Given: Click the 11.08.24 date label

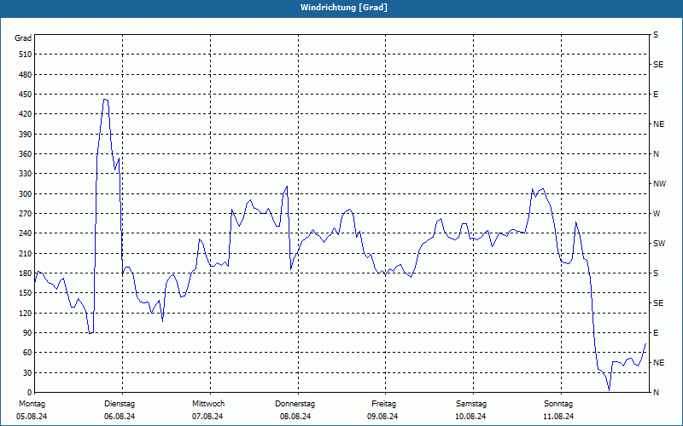Looking at the screenshot, I should point(558,417).
